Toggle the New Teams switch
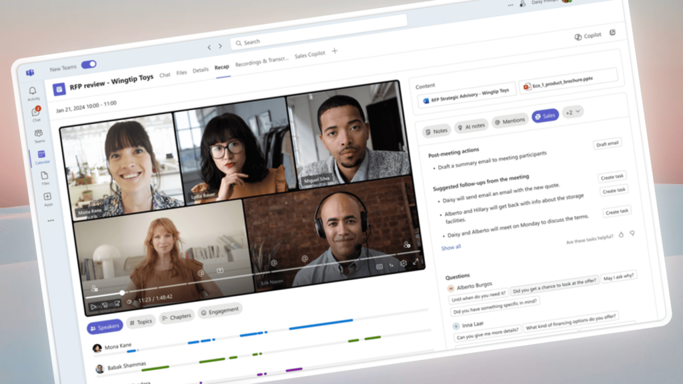 pos(89,65)
